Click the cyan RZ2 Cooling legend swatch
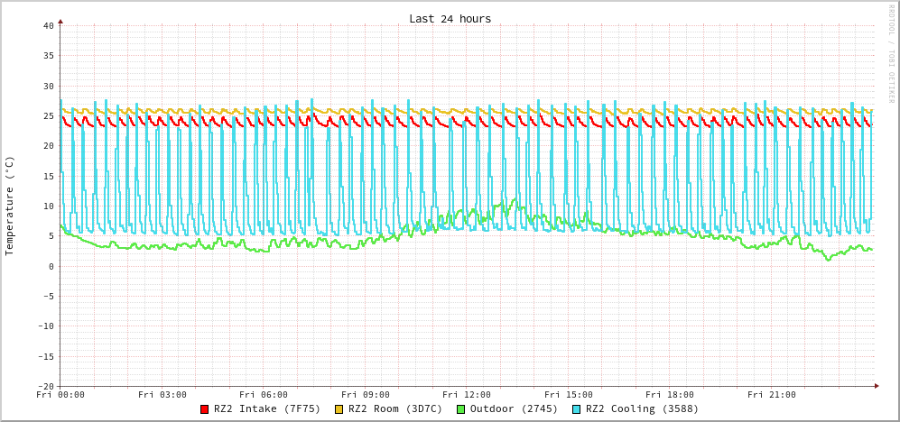 [x=577, y=409]
